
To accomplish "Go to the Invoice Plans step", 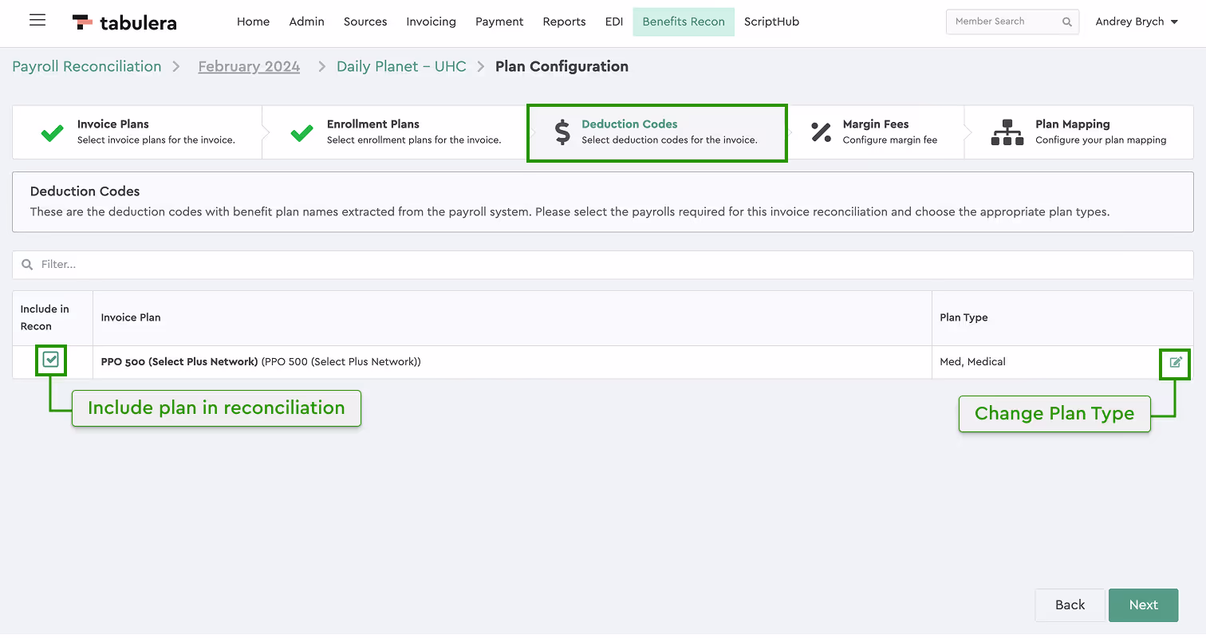I will [137, 132].
